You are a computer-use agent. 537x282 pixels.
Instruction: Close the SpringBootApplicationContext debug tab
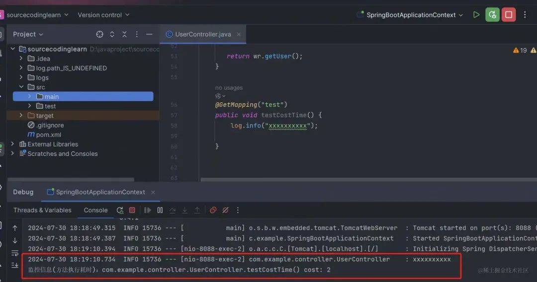click(x=153, y=192)
